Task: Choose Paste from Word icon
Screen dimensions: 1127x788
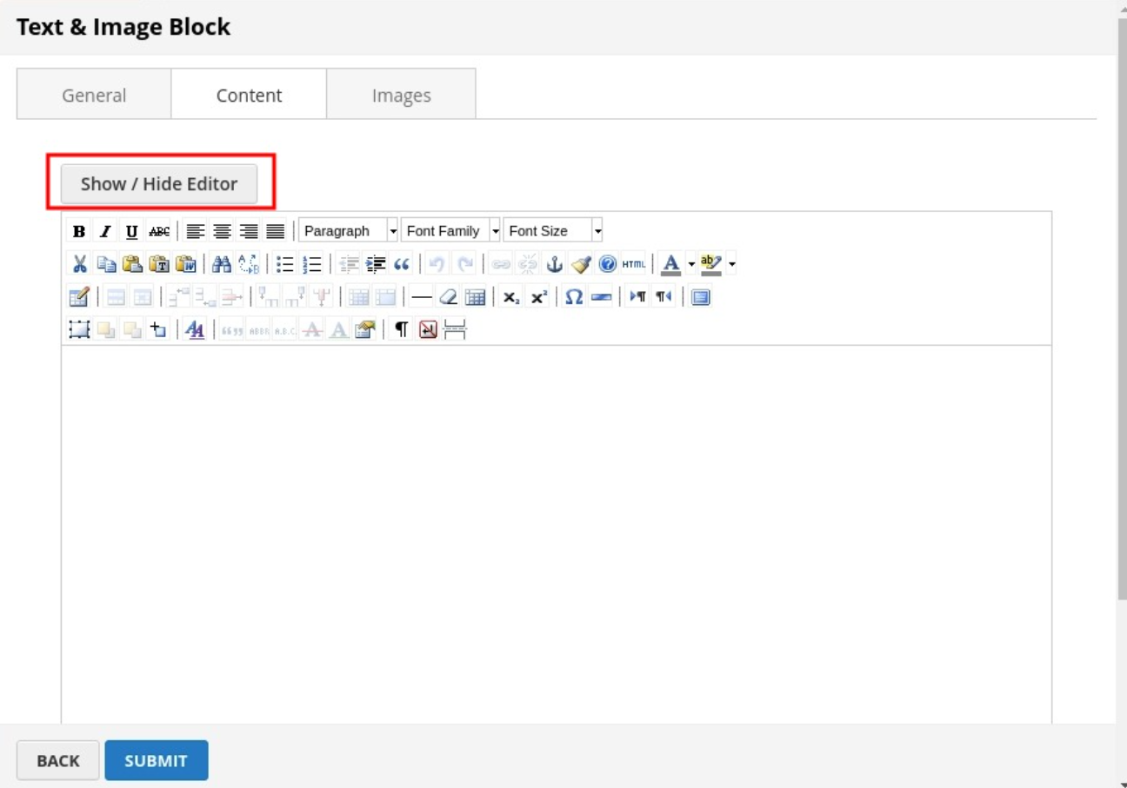Action: (x=185, y=264)
